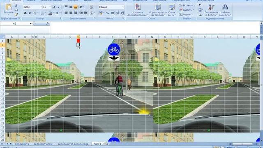Click the Select All corner button

pos(2,37)
